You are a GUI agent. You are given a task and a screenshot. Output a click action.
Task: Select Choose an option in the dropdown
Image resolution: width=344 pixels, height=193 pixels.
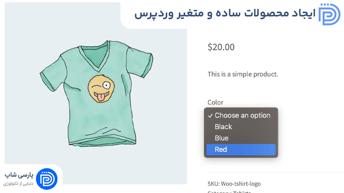[241, 116]
